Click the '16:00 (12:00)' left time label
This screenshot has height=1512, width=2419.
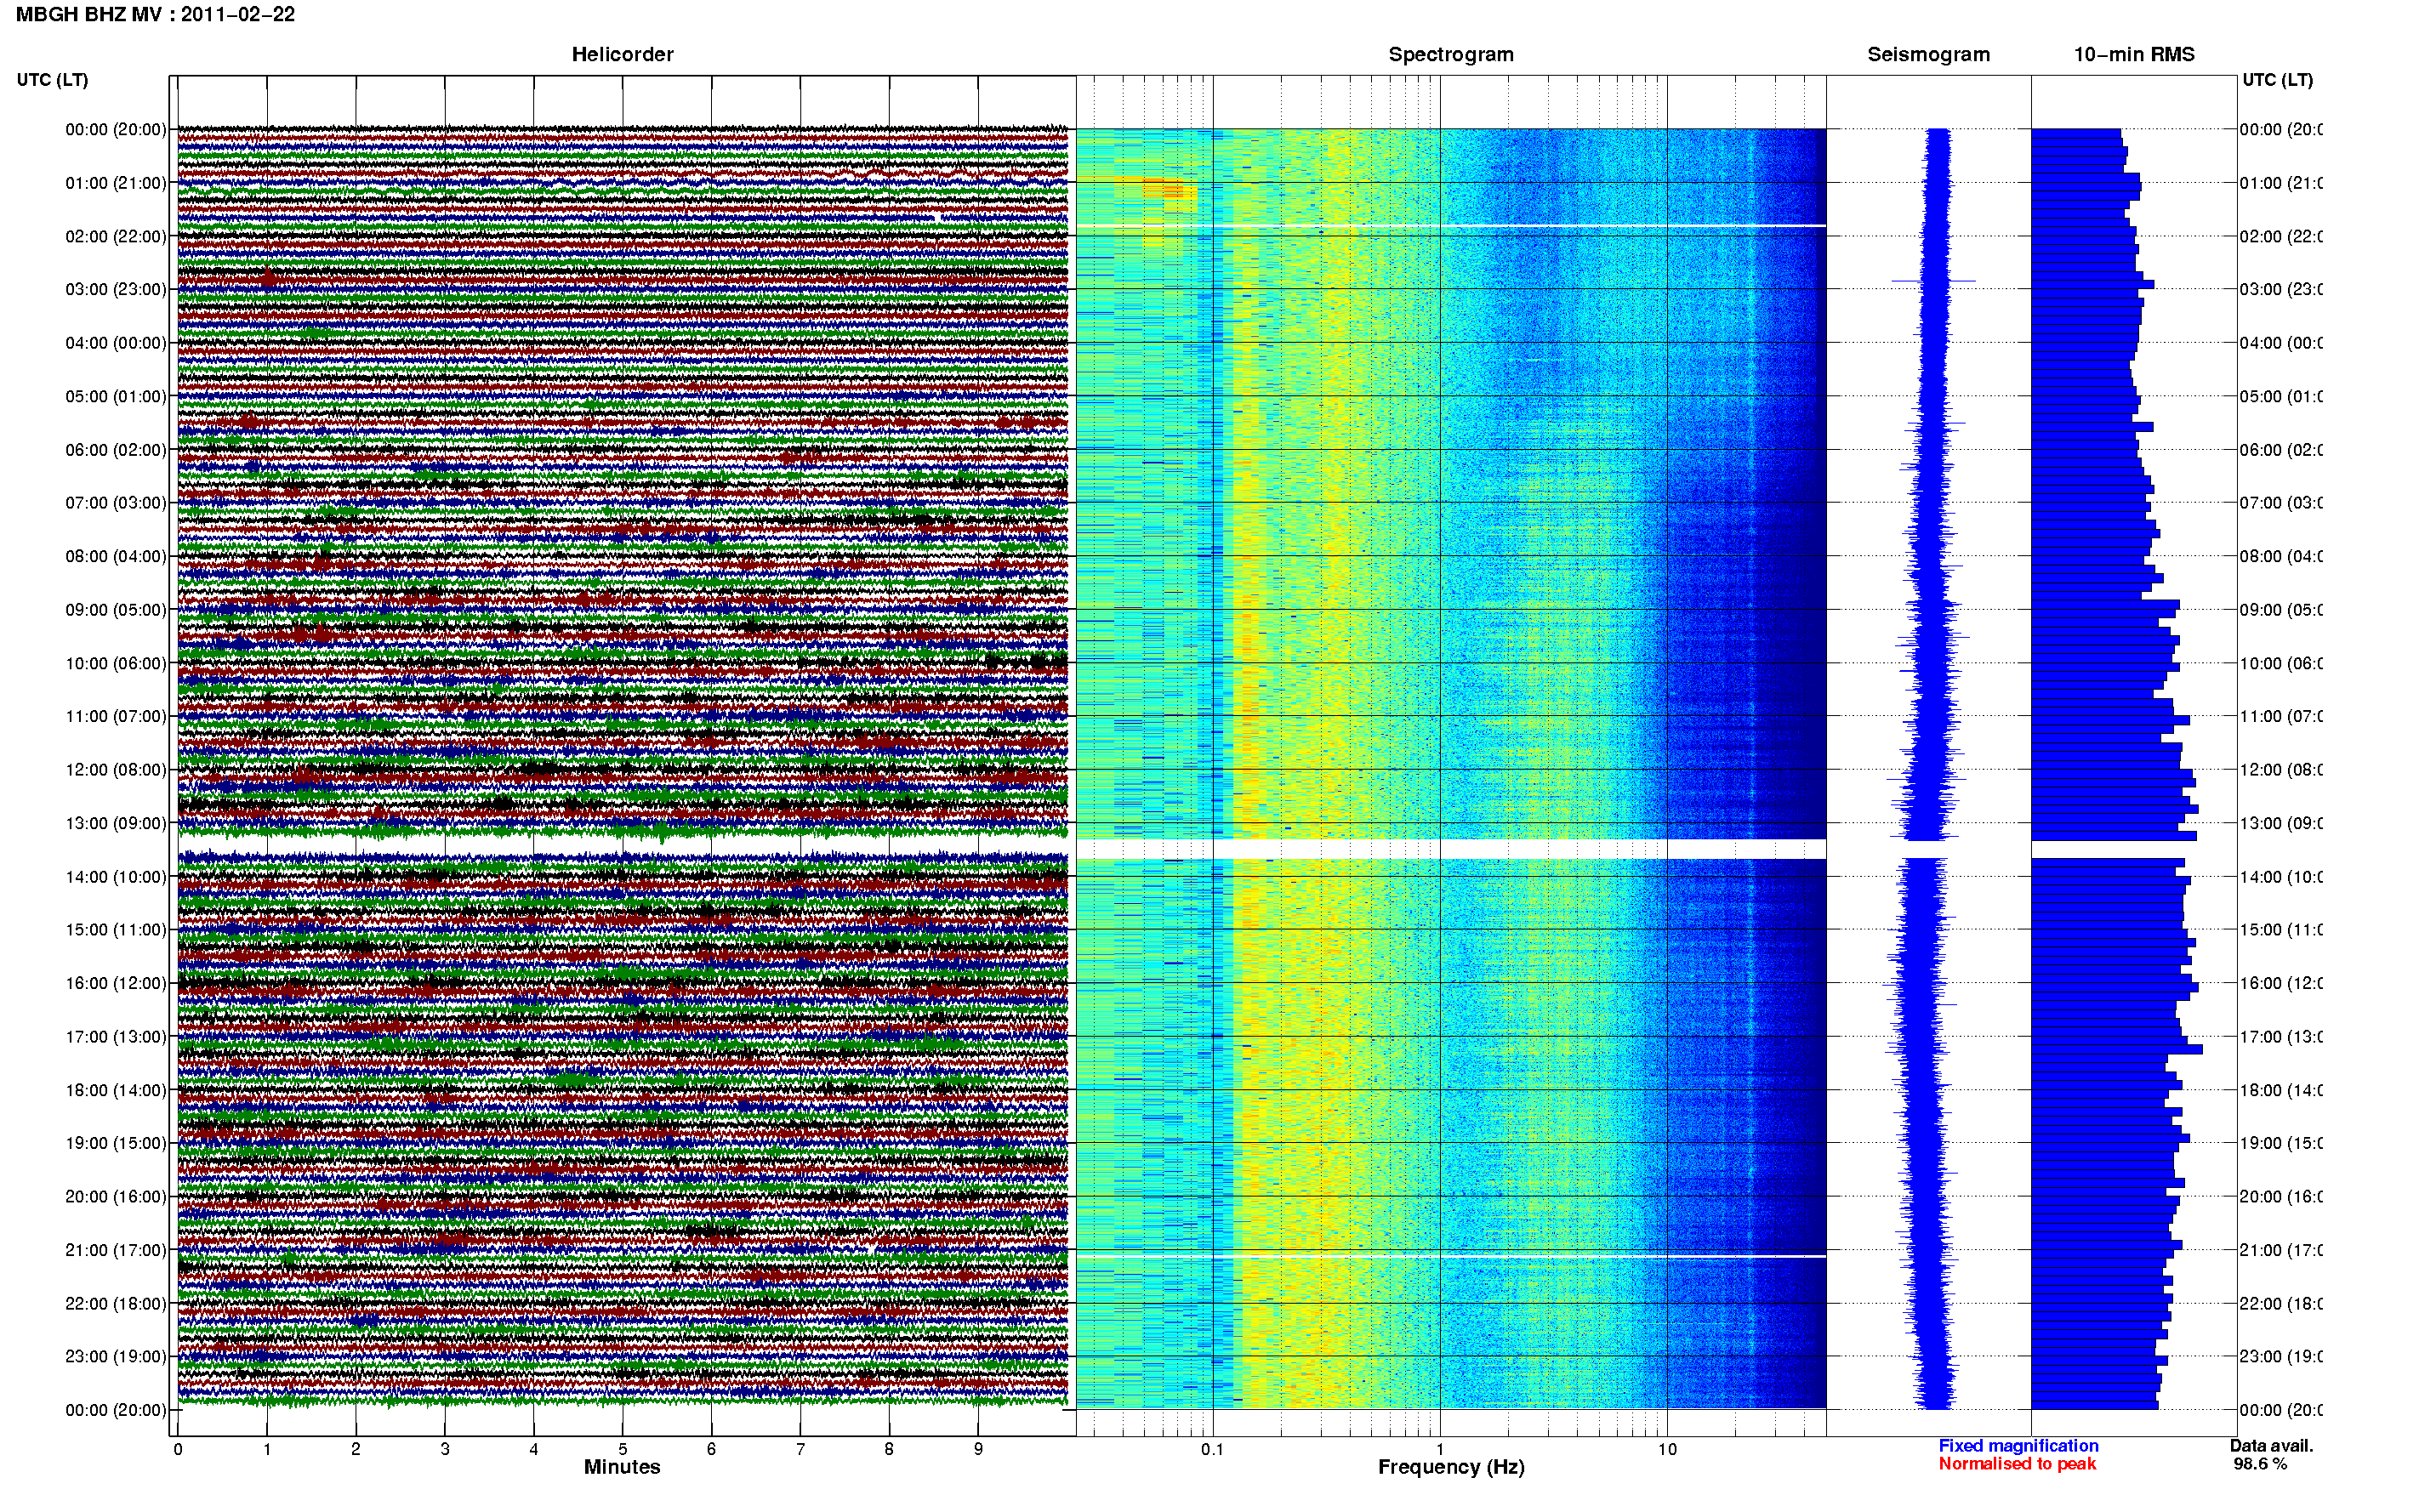(116, 984)
